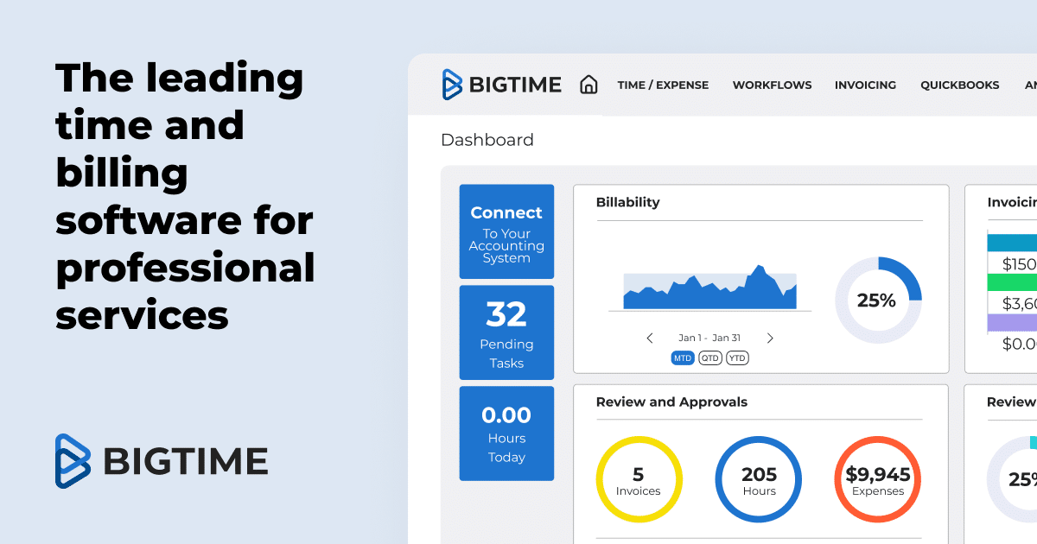This screenshot has height=544, width=1037.
Task: Open the Workflows menu
Action: [x=773, y=85]
